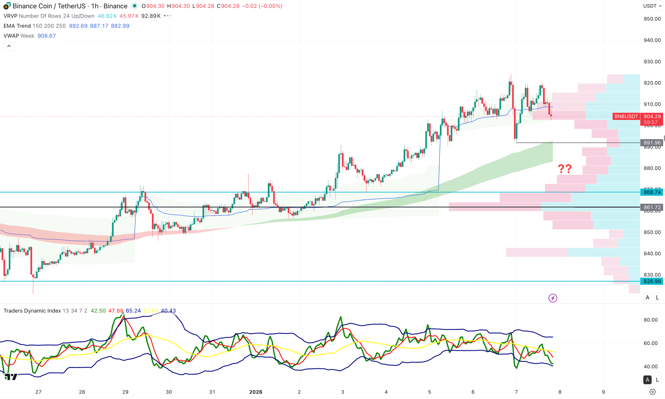Click the 861.72 price level label

pyautogui.click(x=652, y=208)
